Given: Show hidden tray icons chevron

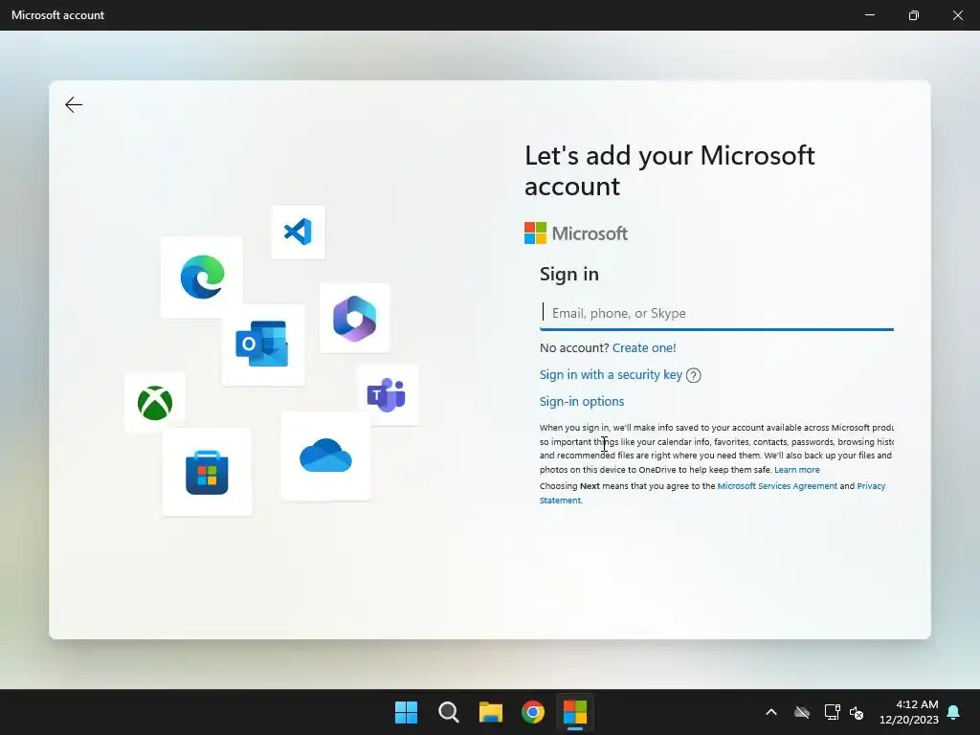Looking at the screenshot, I should point(771,712).
